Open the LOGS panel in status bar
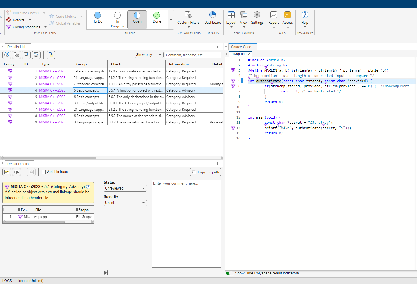 (x=7, y=281)
